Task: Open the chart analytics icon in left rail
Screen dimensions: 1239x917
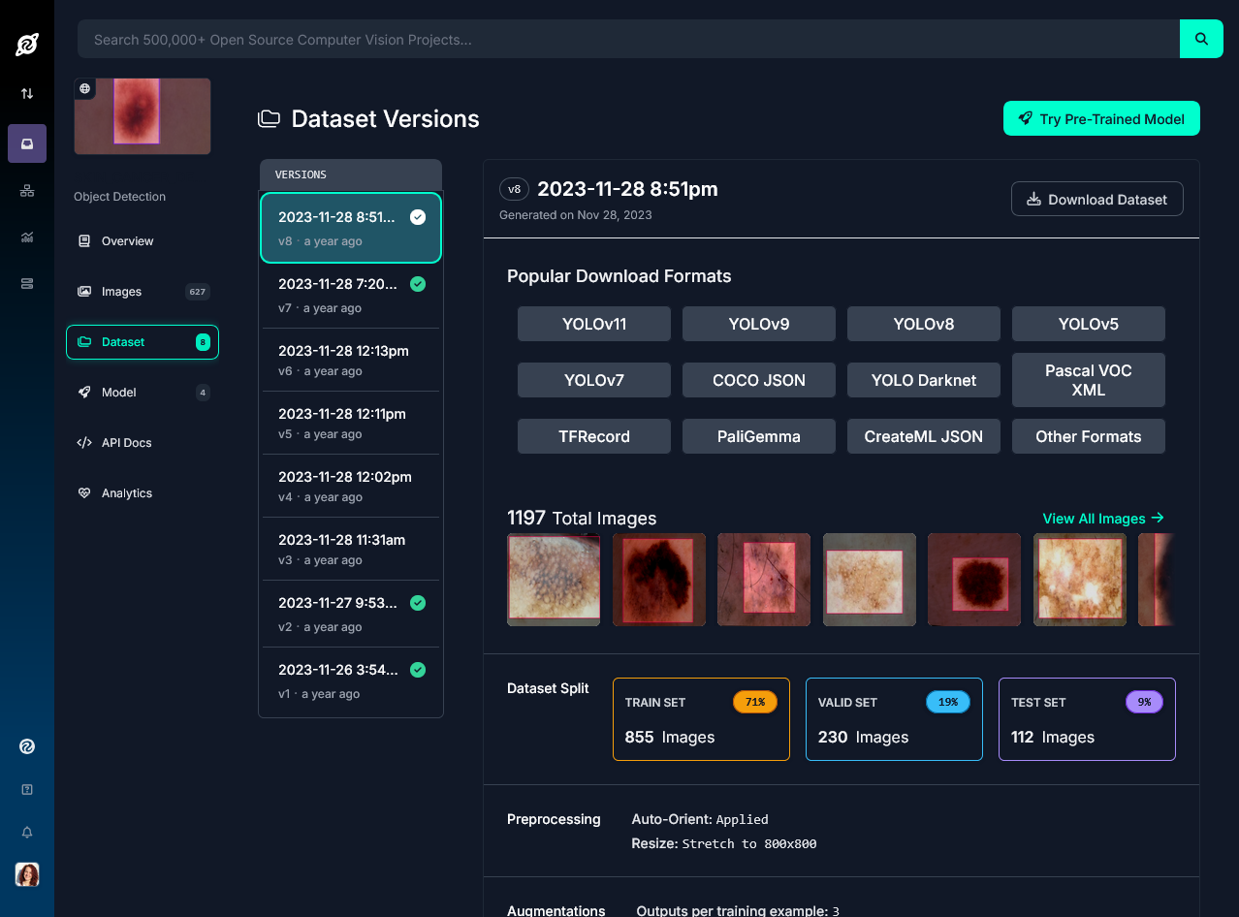Action: pyautogui.click(x=27, y=237)
